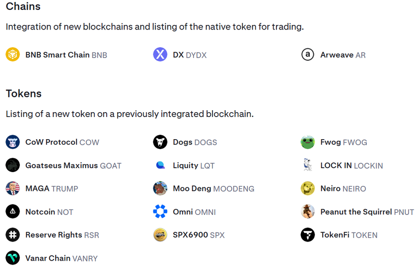Image resolution: width=418 pixels, height=270 pixels.
Task: Select the Neiro NEIRO token name
Action: click(x=343, y=189)
